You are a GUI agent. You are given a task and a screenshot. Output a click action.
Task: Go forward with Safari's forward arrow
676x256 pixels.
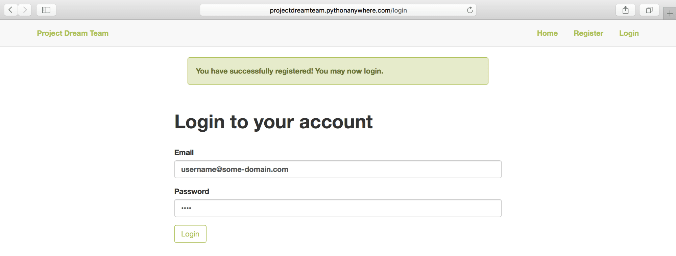(25, 10)
